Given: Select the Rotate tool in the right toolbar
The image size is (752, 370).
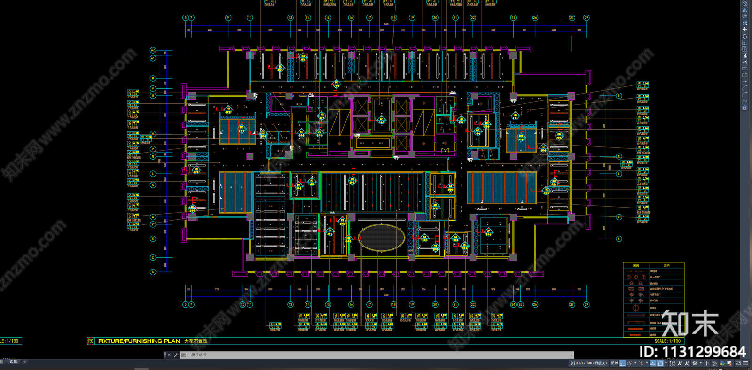Looking at the screenshot, I should coord(744,36).
